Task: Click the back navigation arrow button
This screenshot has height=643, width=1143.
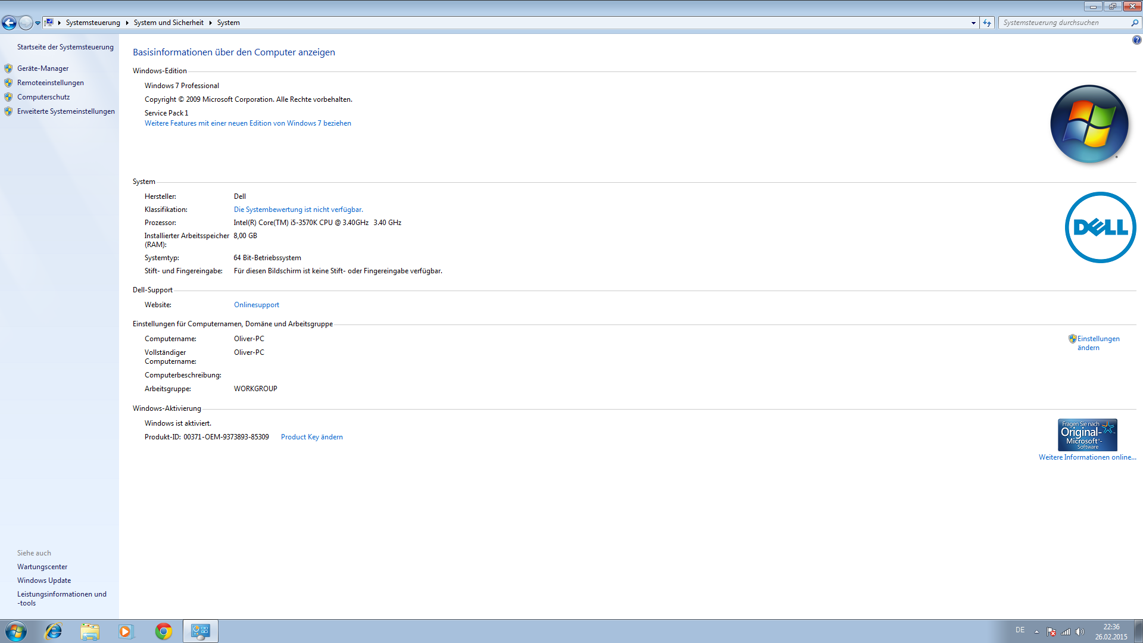Action: click(x=9, y=23)
